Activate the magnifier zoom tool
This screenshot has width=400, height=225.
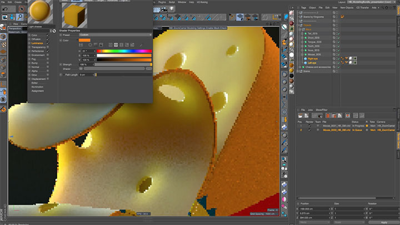20,17
